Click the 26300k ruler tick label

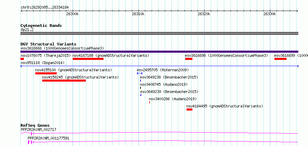coord(72,14)
